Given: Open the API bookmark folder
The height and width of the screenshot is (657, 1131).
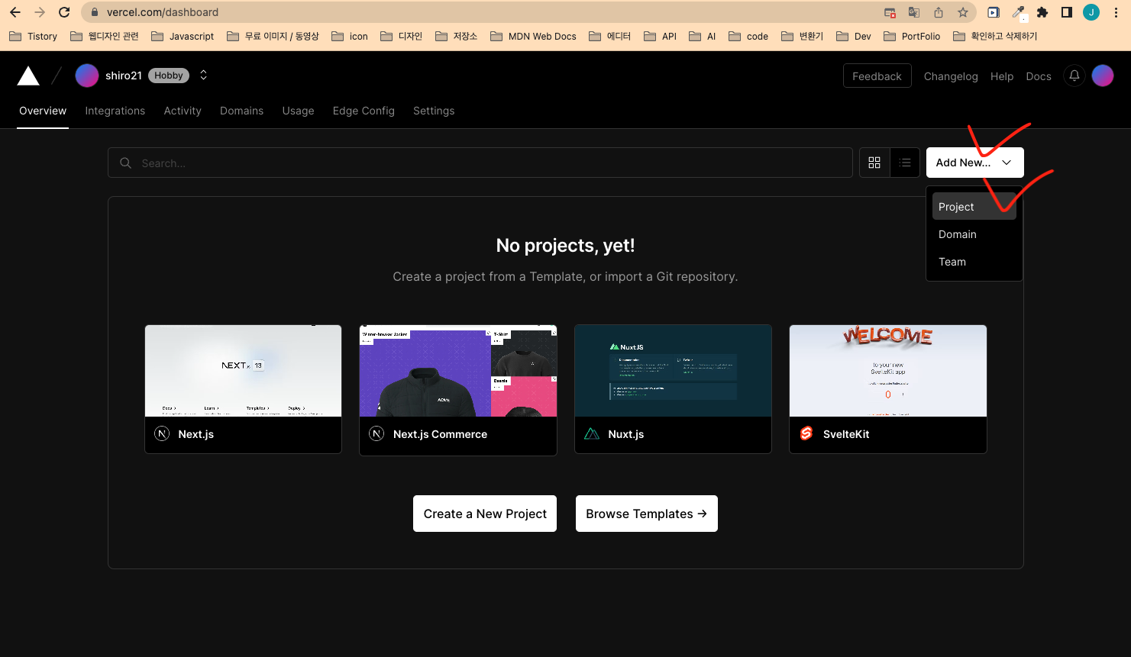Looking at the screenshot, I should click(x=661, y=36).
